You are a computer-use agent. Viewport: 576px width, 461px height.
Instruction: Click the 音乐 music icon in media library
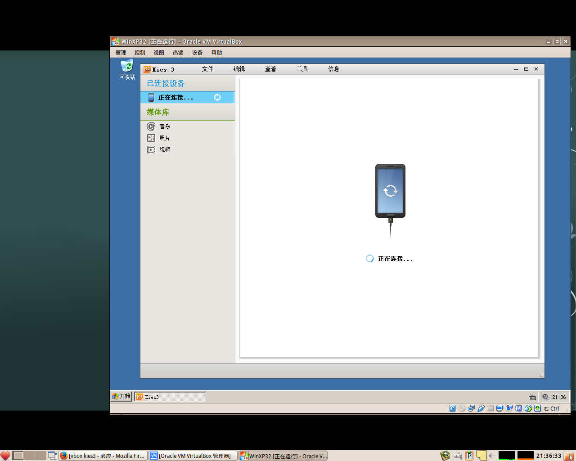(151, 127)
